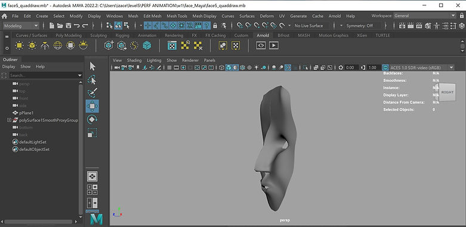This screenshot has width=466, height=227.
Task: Toggle wireframe display in viewport toolbar
Action: tap(221, 68)
